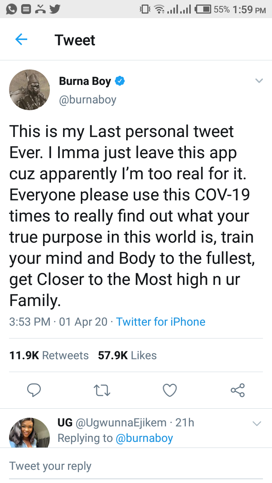
Task: Tap the retweet icon
Action: 102,391
